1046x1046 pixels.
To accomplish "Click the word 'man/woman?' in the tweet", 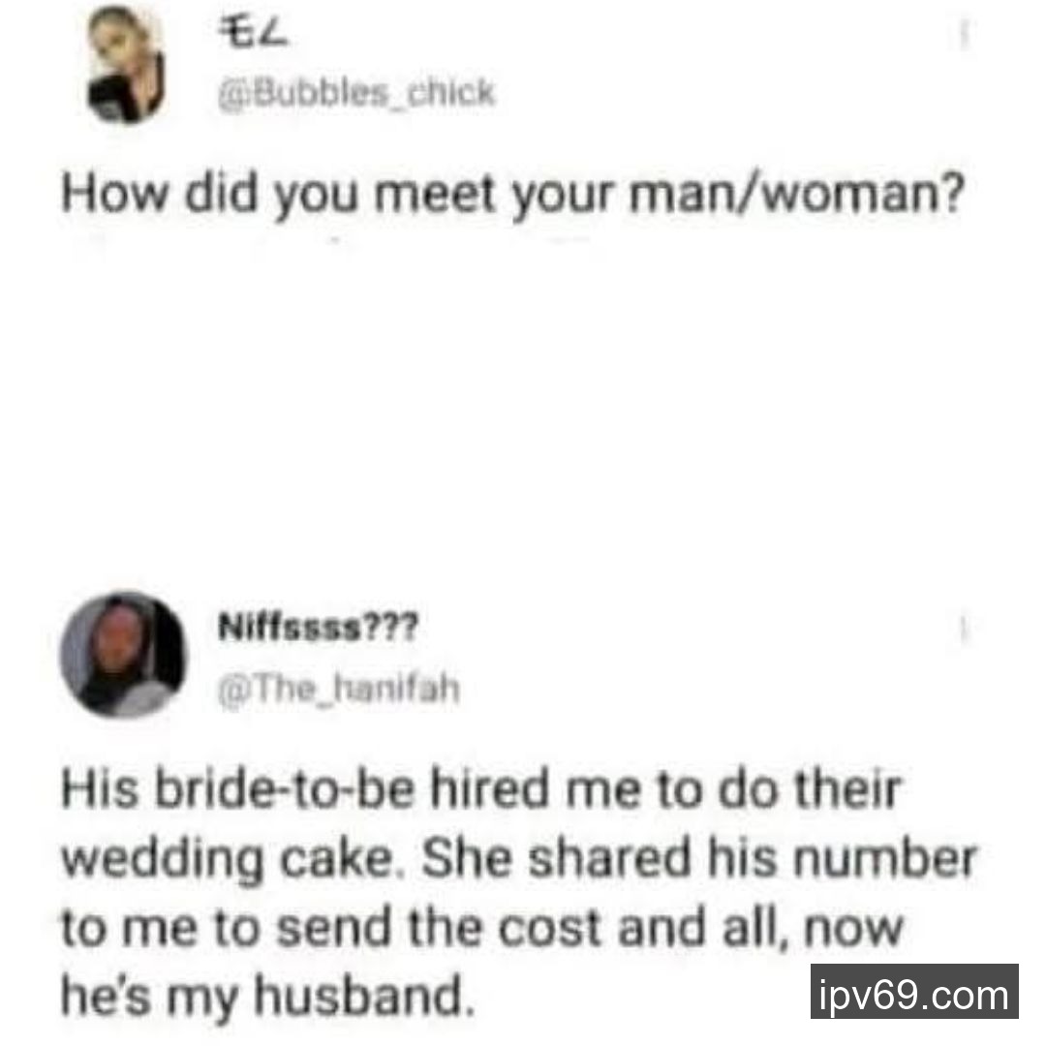I will (797, 194).
